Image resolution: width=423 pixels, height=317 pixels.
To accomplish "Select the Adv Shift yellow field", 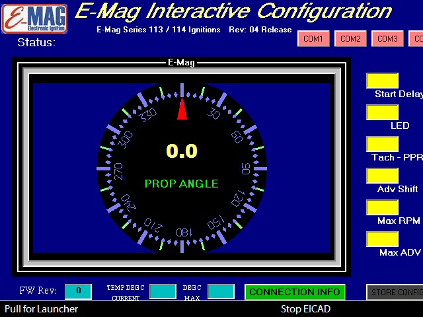I will coord(382,176).
